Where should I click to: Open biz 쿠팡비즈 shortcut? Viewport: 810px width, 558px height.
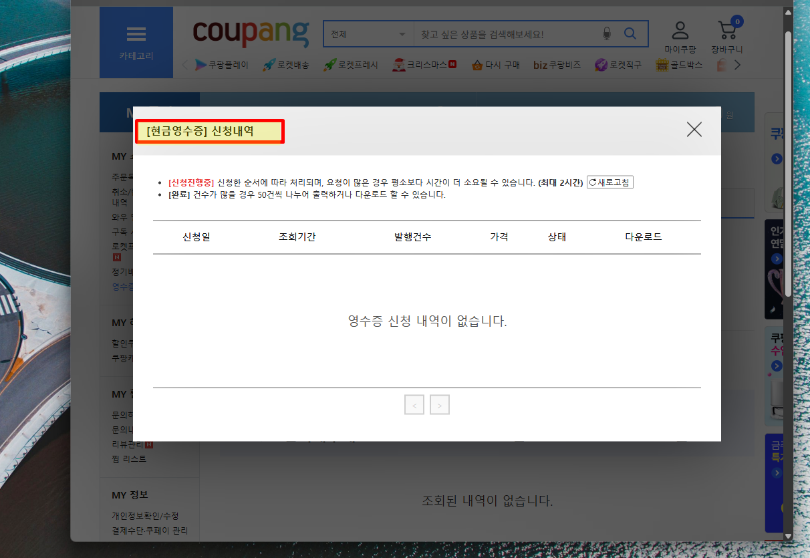pos(557,65)
